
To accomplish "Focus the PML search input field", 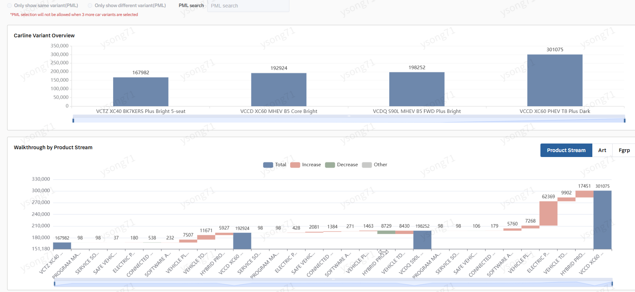I will (248, 6).
